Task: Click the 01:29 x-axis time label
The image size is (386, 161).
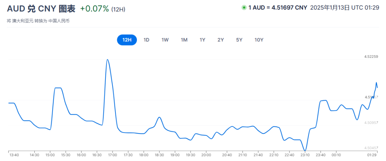Action: point(372,155)
